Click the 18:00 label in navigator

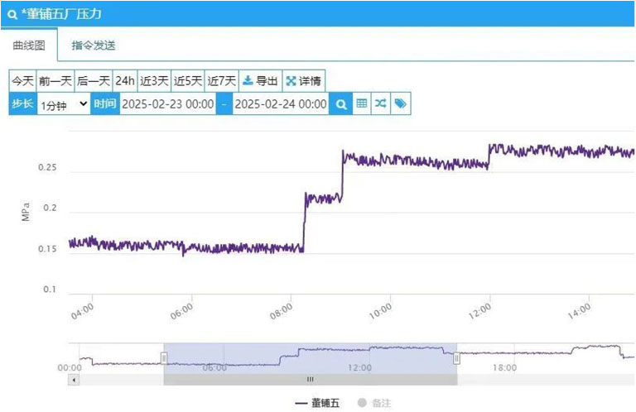tap(505, 368)
